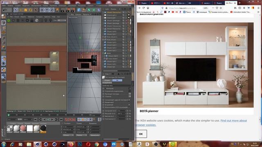This screenshot has width=262, height=147.
Task: Open Live Viewer settings gear
Action: pos(27,20)
